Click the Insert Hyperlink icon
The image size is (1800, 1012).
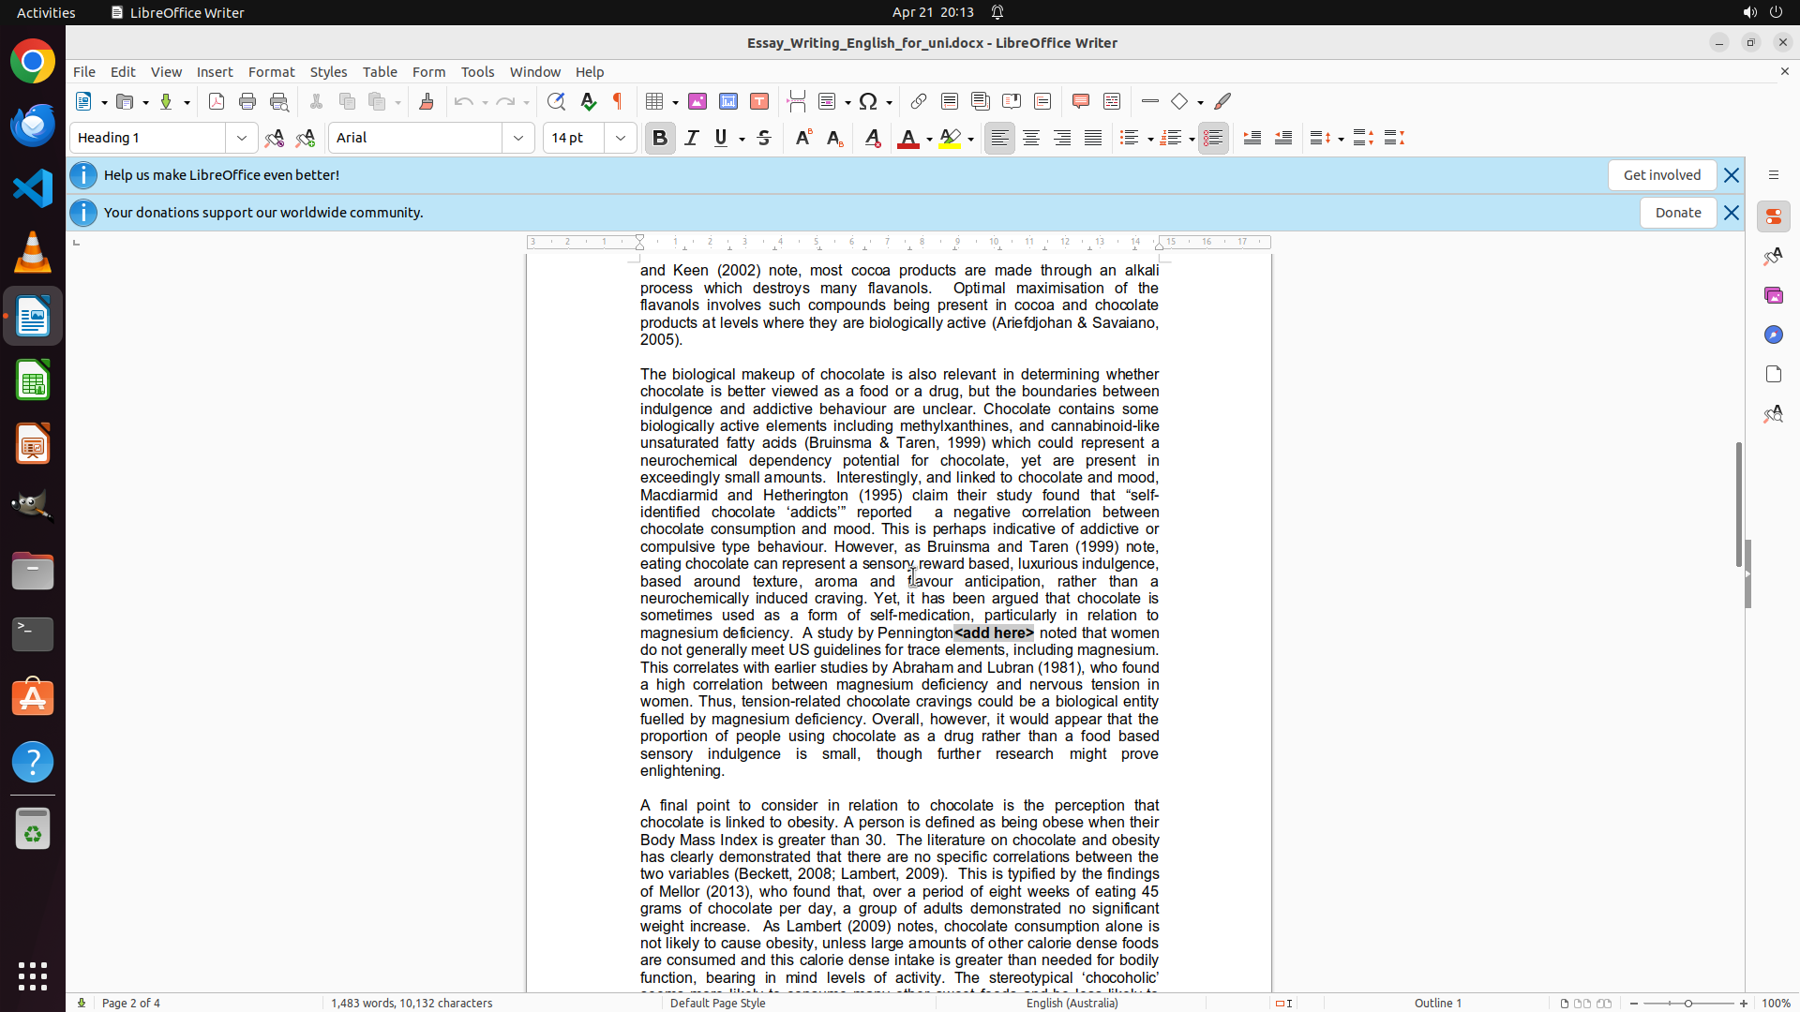tap(919, 101)
